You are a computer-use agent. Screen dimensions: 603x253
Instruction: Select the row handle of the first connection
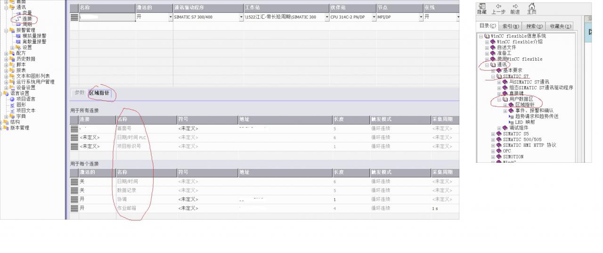[x=74, y=17]
